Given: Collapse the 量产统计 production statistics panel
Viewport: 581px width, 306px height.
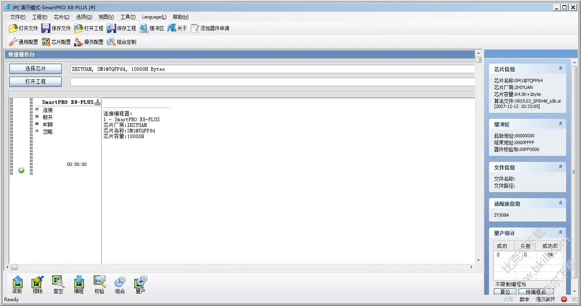Looking at the screenshot, I should [x=560, y=233].
